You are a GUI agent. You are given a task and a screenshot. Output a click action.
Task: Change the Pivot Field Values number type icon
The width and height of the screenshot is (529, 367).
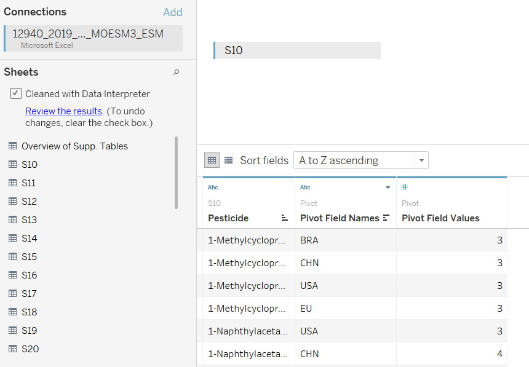click(405, 187)
